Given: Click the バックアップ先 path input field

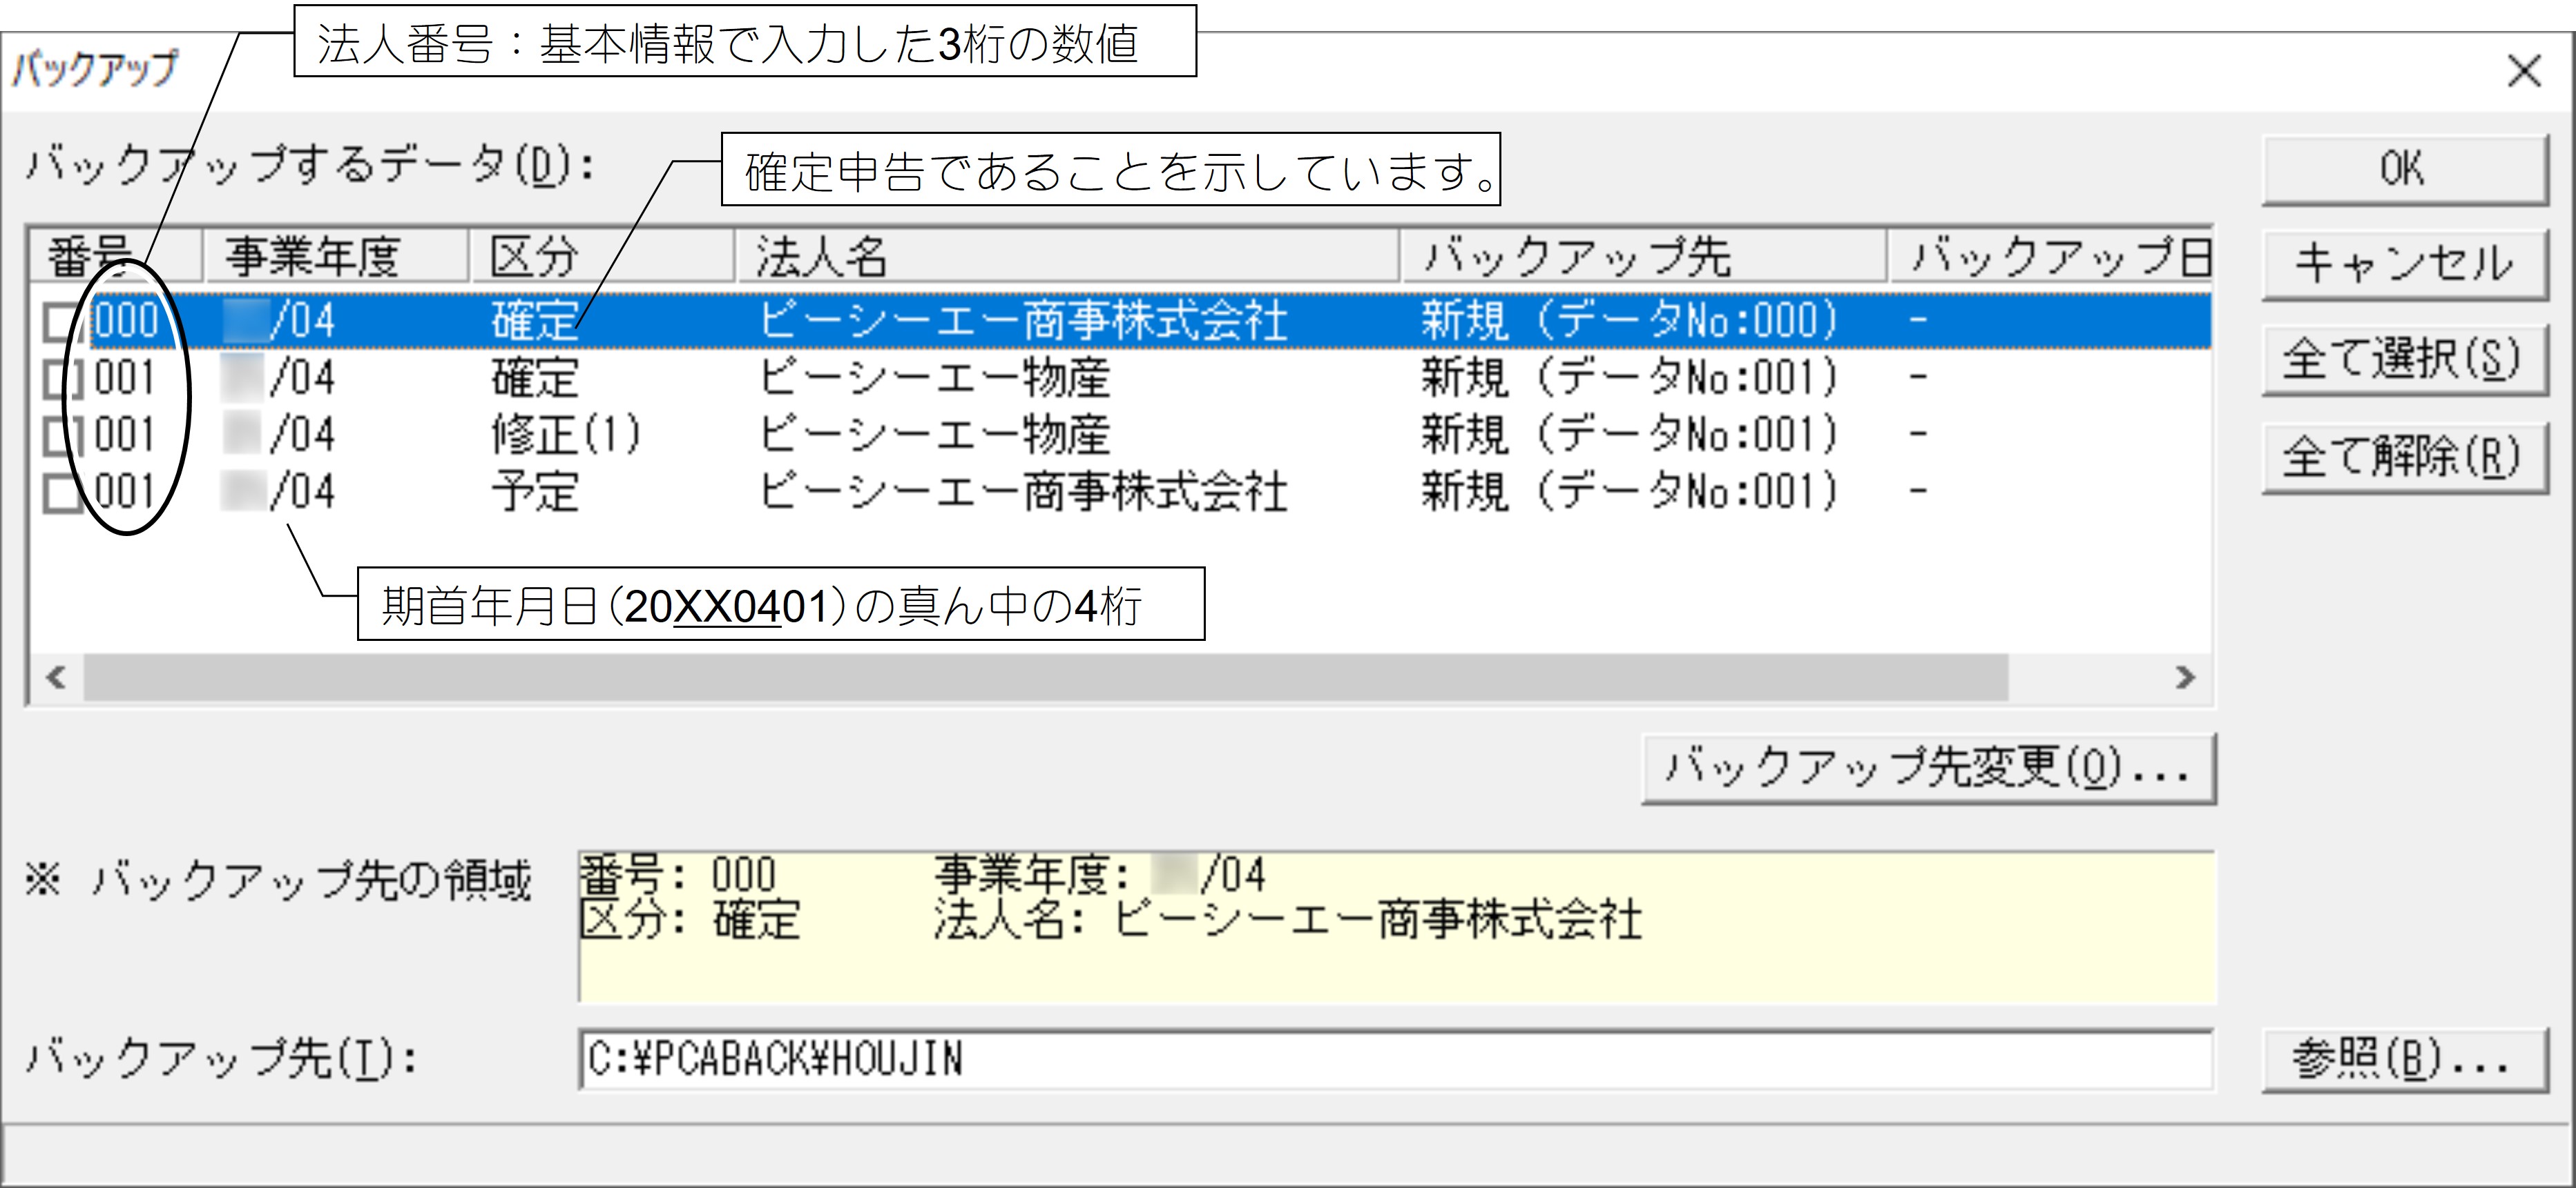Looking at the screenshot, I should tap(1396, 1059).
